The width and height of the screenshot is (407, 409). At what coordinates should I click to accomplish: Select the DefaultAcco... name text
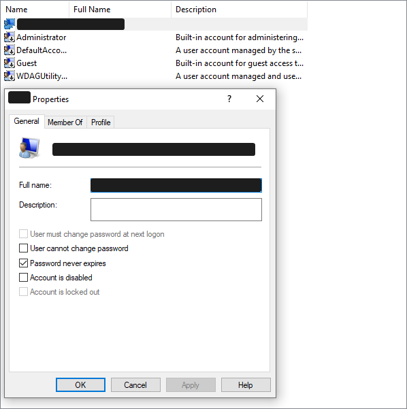coord(42,50)
